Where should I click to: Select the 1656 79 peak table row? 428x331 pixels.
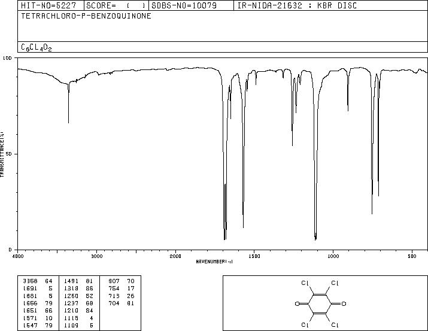[38, 303]
